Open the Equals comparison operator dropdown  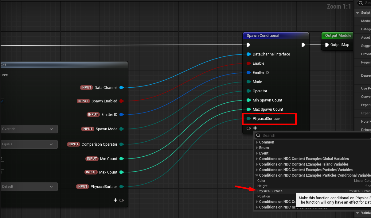click(x=28, y=144)
